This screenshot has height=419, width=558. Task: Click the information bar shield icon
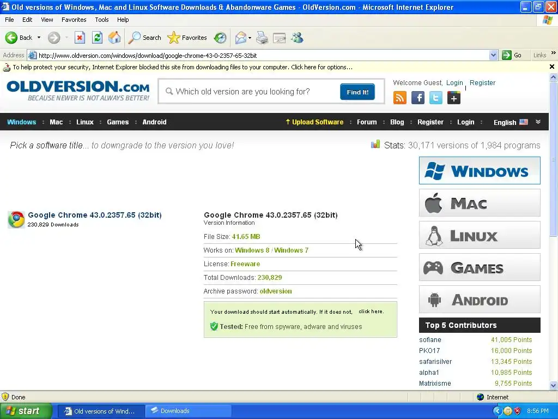pos(7,67)
